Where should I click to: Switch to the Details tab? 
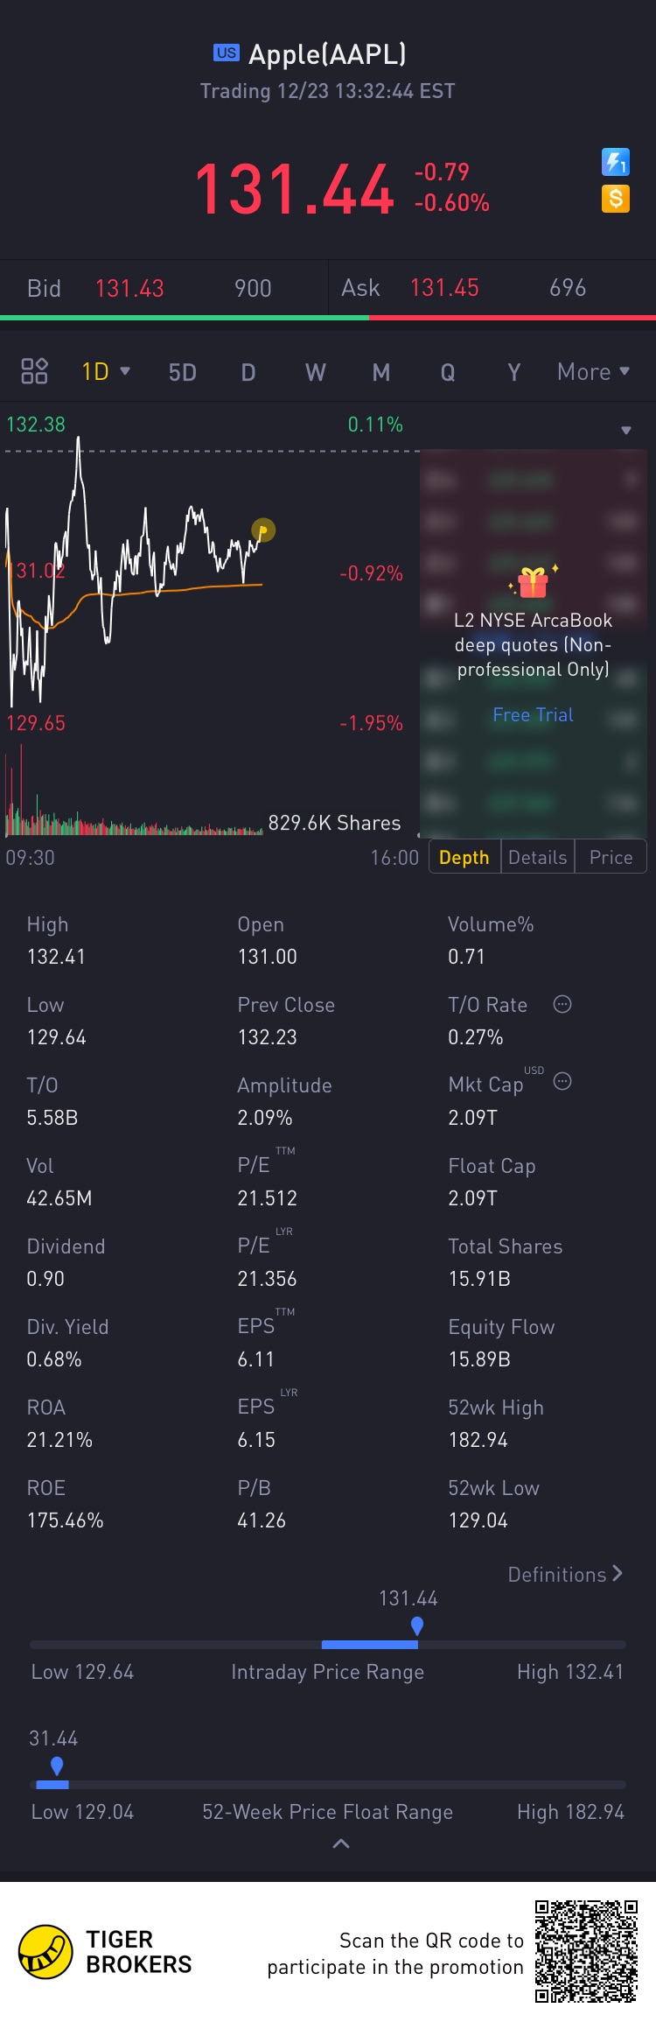click(x=538, y=857)
